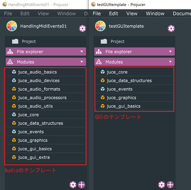The height and width of the screenshot is (190, 191).
Task: Click the JUCE logo beside HandlingMidiEvents01 name
Action: coord(12,26)
